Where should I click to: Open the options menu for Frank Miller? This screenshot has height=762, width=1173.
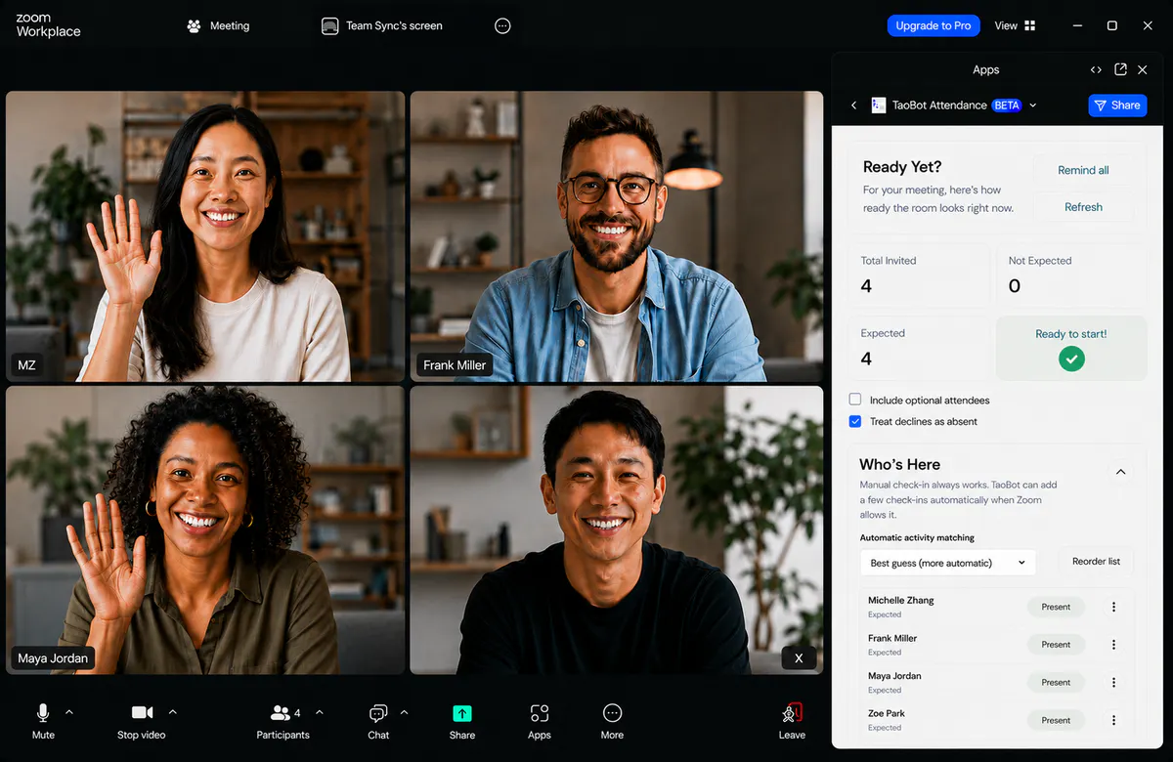[x=1113, y=645]
